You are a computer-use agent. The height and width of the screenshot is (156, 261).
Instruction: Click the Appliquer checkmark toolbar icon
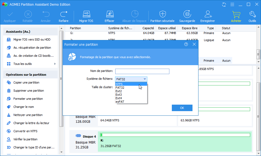[x=10, y=14]
